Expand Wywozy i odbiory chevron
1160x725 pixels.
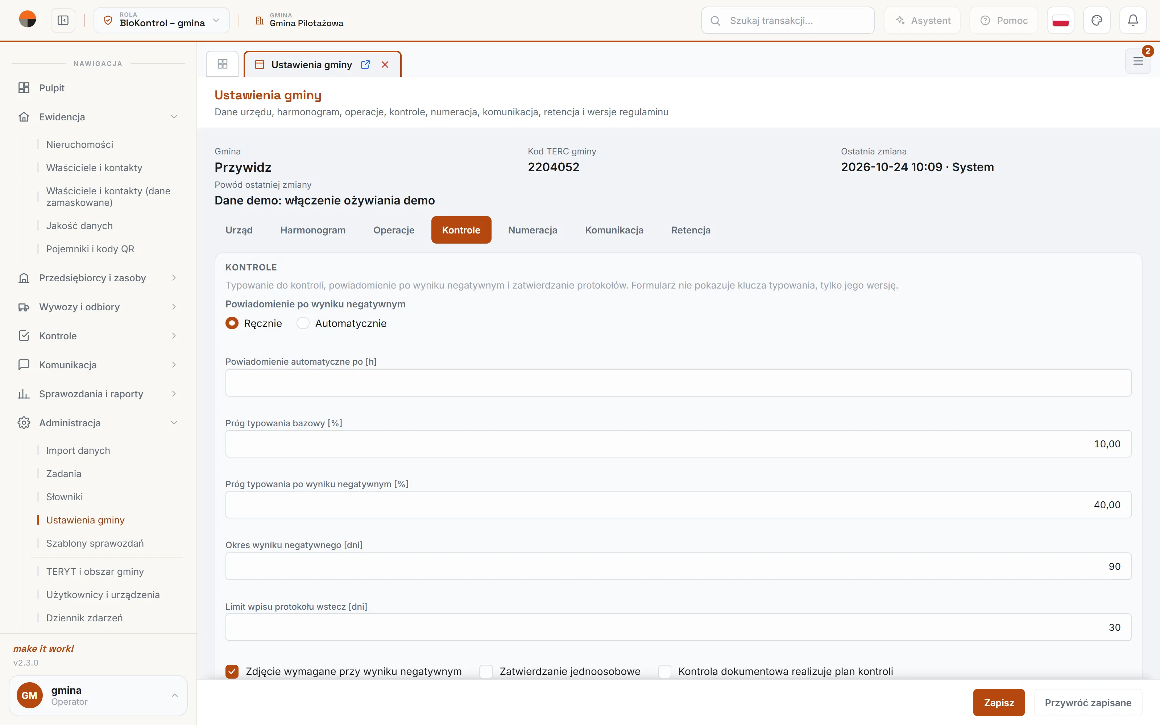[x=174, y=307]
